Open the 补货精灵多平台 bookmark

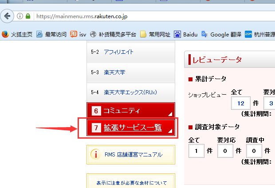(x=113, y=34)
